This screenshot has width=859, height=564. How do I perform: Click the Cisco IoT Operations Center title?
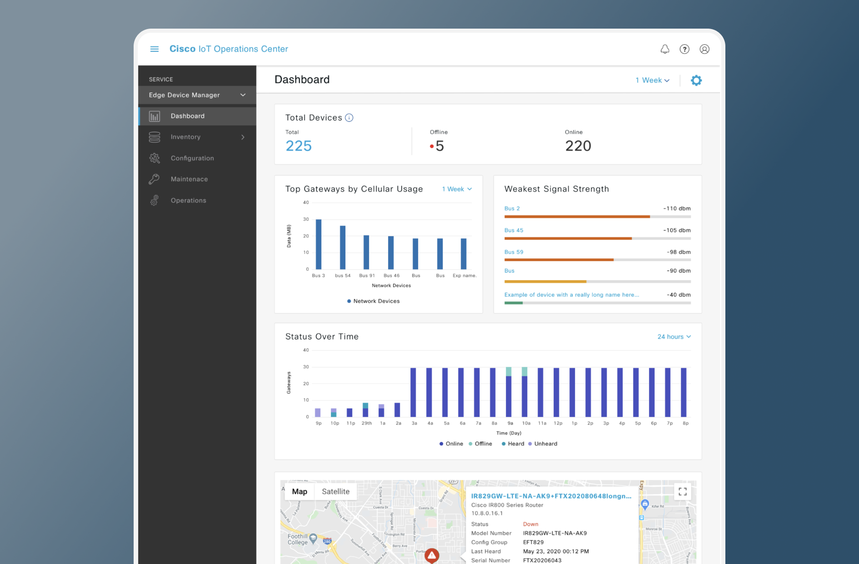[x=229, y=49]
